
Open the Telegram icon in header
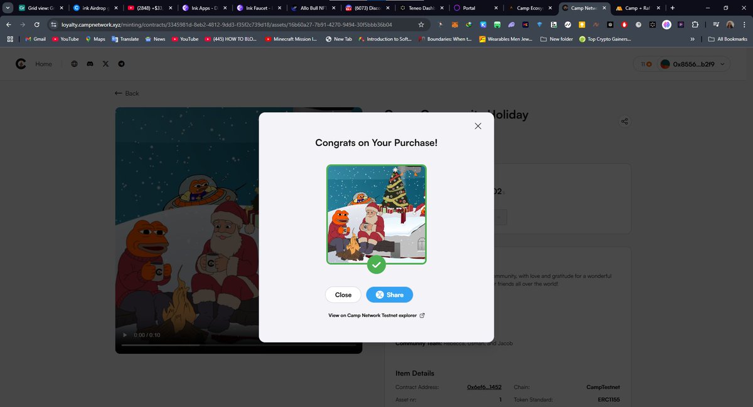(x=121, y=64)
